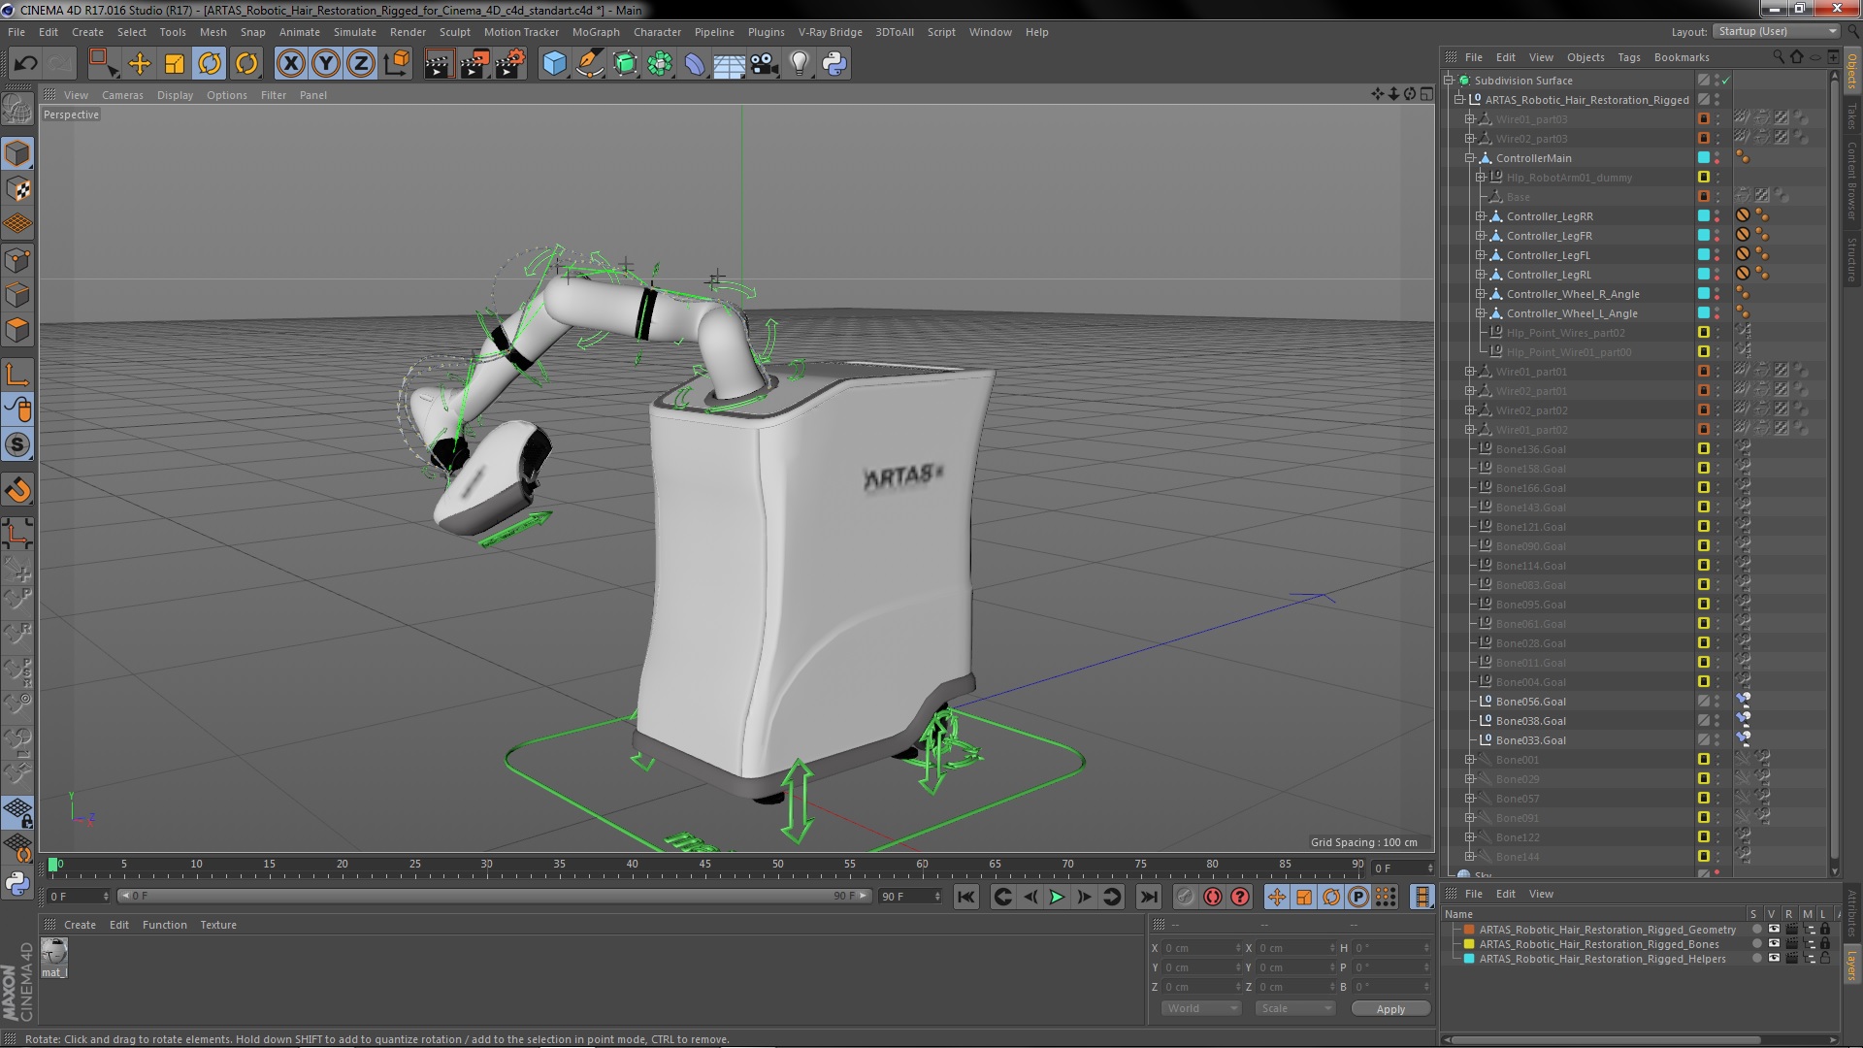The width and height of the screenshot is (1863, 1048).
Task: Toggle Position keyframe recording
Action: tap(1276, 898)
